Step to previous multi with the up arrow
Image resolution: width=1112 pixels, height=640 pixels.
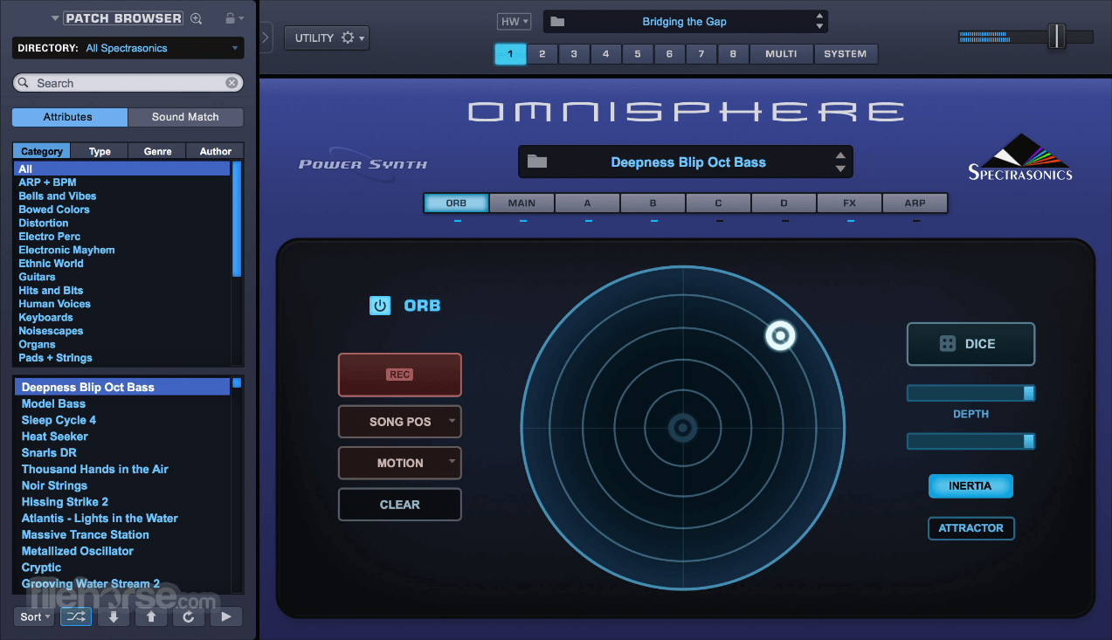coord(819,16)
